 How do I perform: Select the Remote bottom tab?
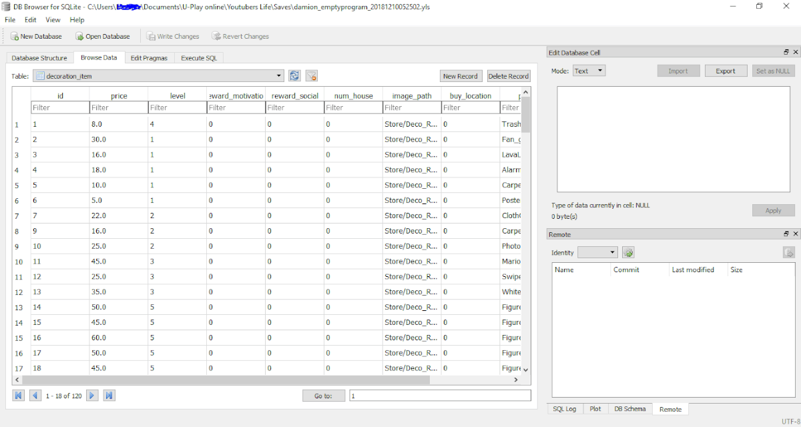pos(671,409)
